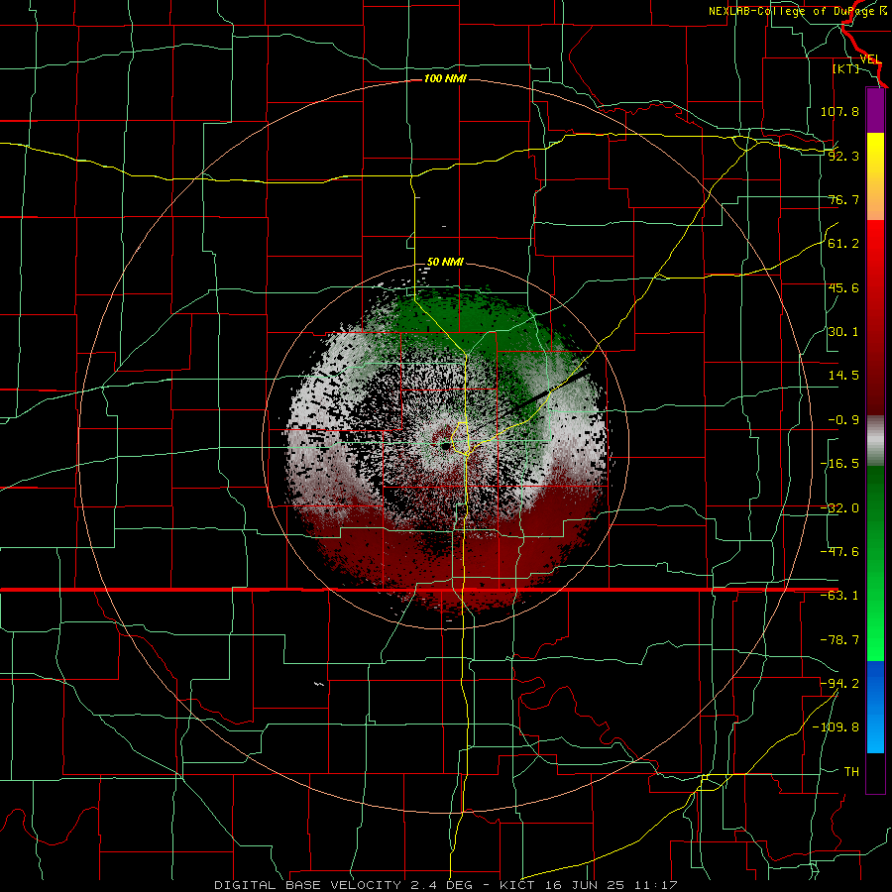Click the purple segment of the color bar
Image resolution: width=892 pixels, height=892 pixels.
tap(875, 110)
